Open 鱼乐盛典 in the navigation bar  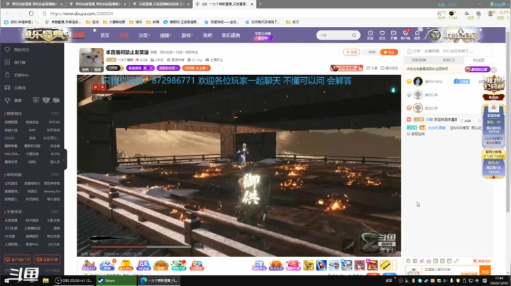(231, 35)
